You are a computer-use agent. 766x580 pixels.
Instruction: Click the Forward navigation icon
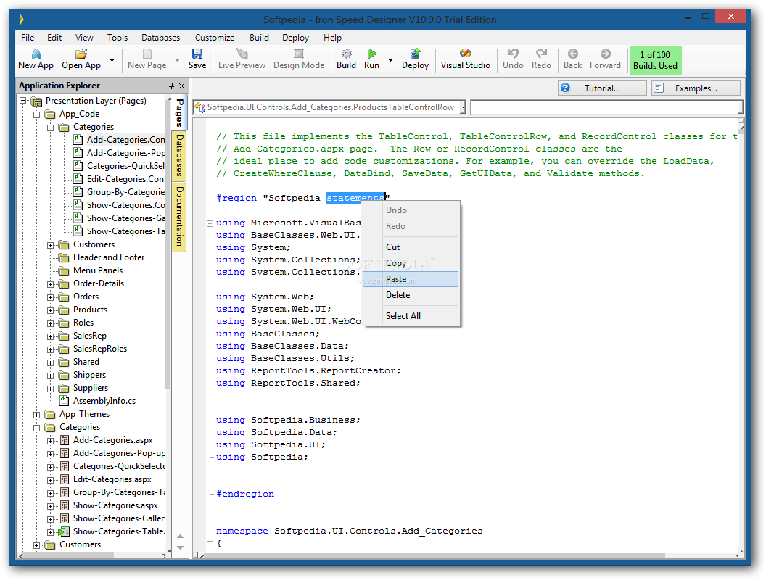point(605,54)
